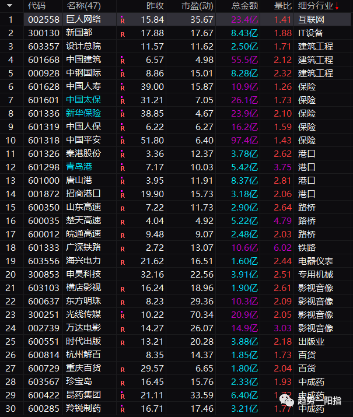Click the 55.5亿 turnover value
The height and width of the screenshot is (417, 353).
[244, 60]
